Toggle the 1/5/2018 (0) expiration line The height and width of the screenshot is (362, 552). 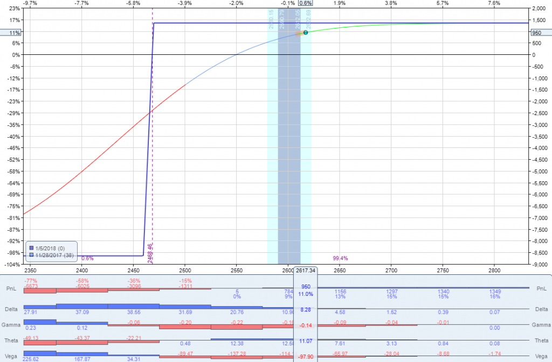(50, 248)
